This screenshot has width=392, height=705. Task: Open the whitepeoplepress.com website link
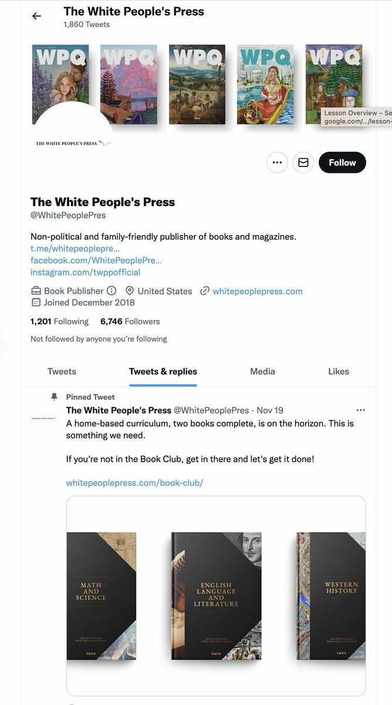tap(258, 291)
